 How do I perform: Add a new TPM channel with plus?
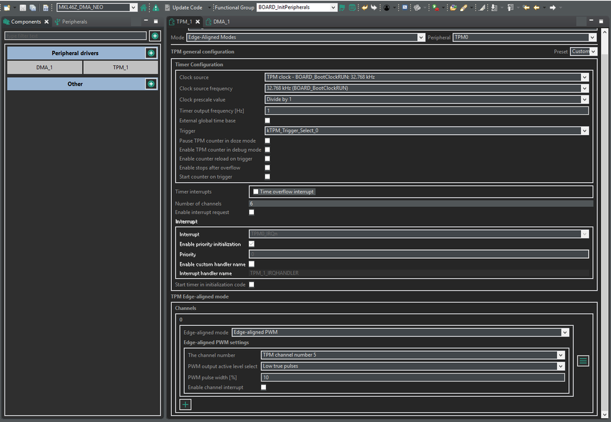point(185,404)
